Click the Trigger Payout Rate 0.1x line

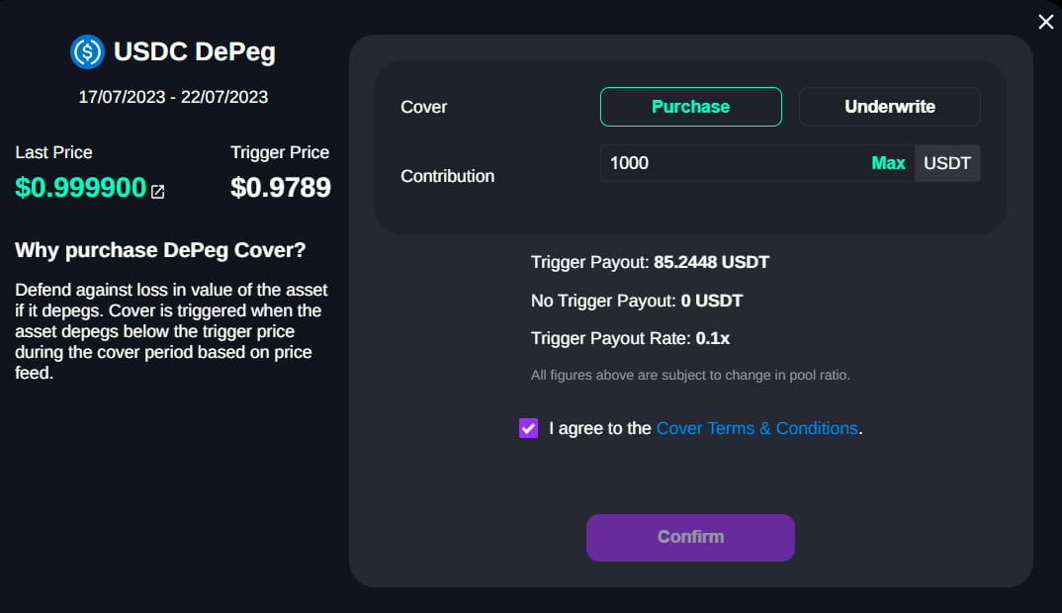click(x=630, y=338)
